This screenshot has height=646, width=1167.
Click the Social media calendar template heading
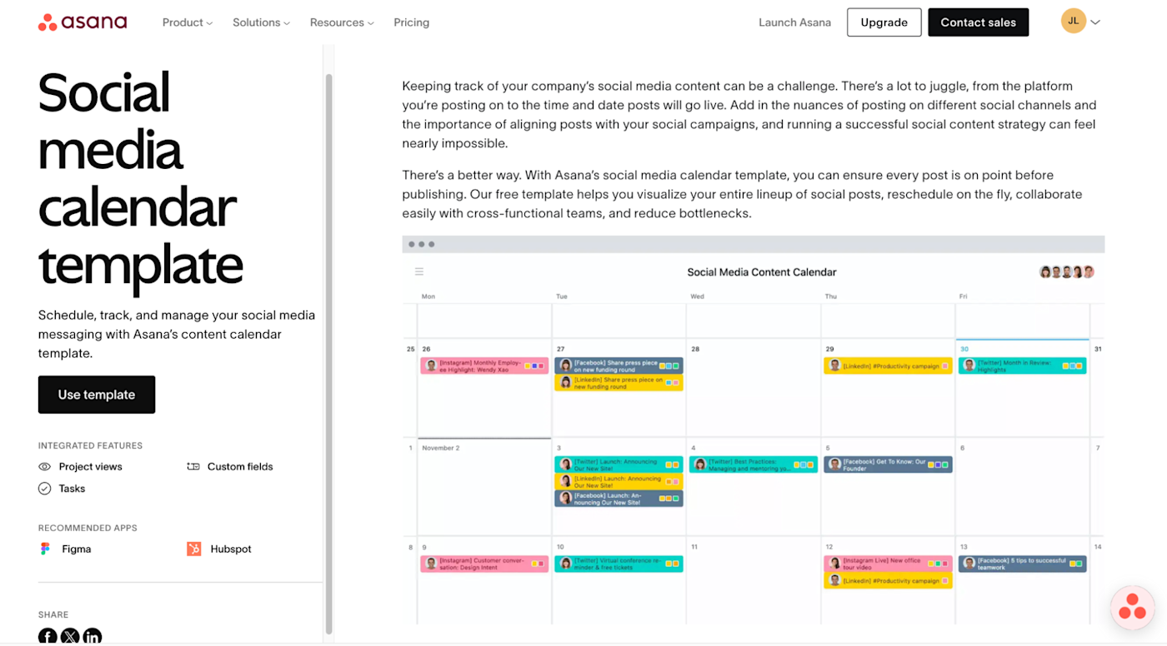click(141, 180)
